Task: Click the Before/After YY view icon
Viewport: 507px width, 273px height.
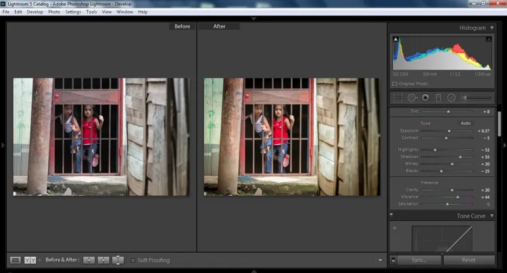Action: 30,260
